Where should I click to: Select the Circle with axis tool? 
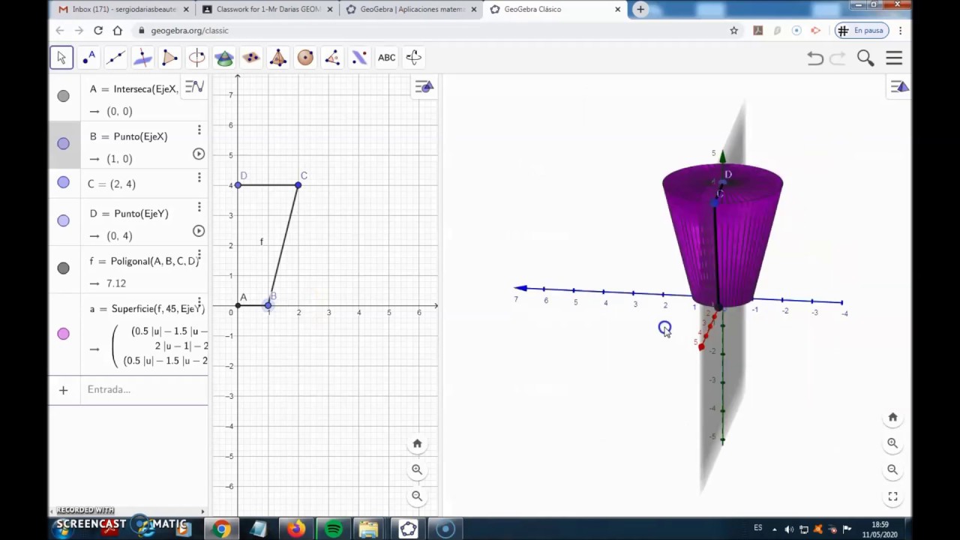(196, 58)
